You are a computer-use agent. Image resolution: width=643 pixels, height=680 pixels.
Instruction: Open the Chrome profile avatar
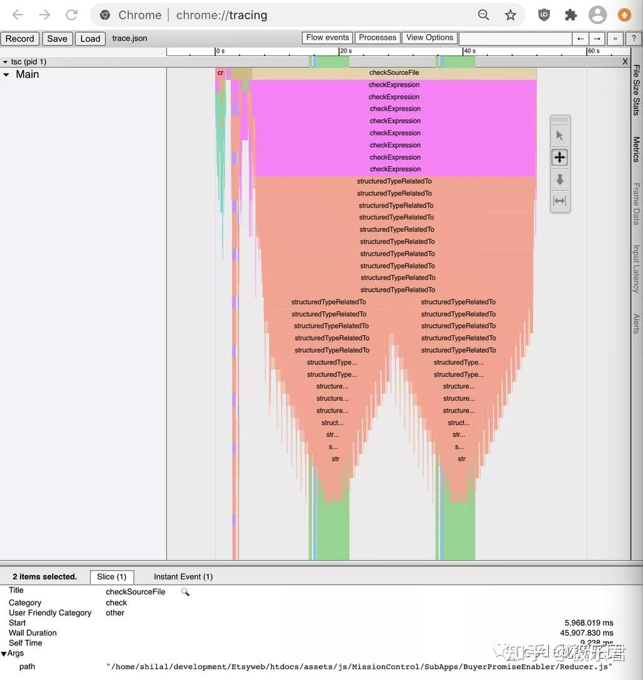coord(597,14)
